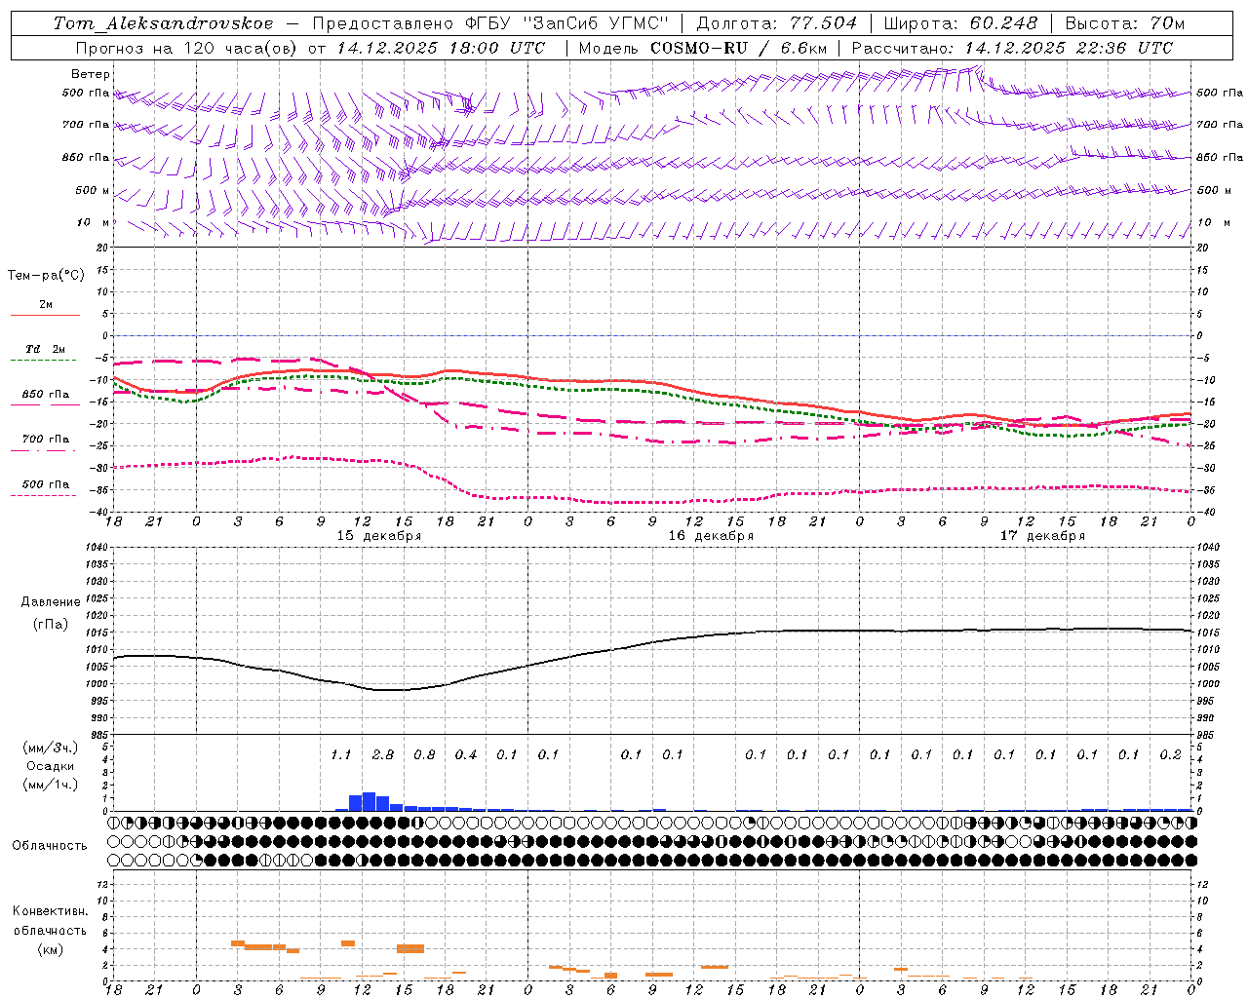This screenshot has height=998, width=1248.
Task: Click the 500 м wind level label on left
Action: [93, 190]
